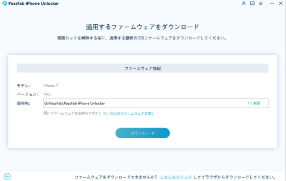Click the 適用するファームウェアをダウンロード heading
Viewport: 286px width, 181px height.
[143, 27]
